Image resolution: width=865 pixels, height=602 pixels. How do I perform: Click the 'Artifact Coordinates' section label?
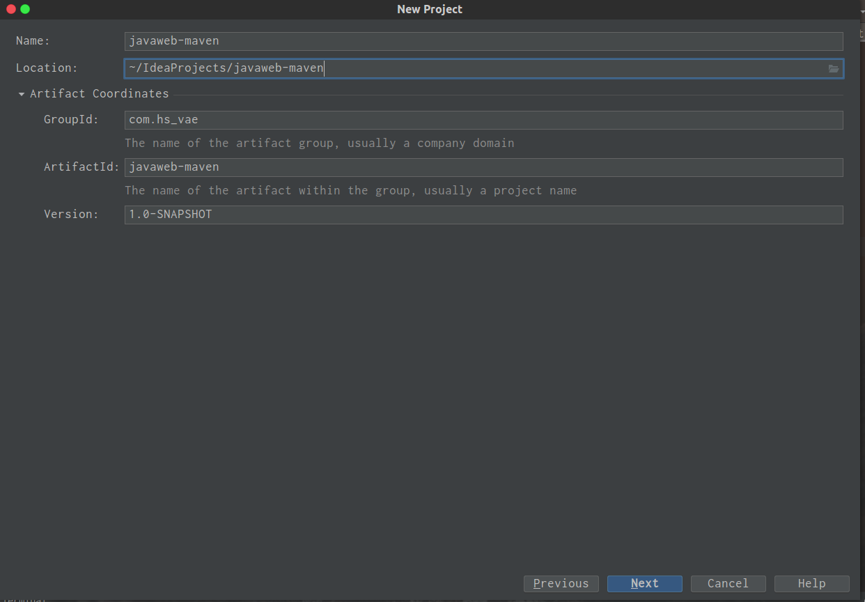(100, 94)
